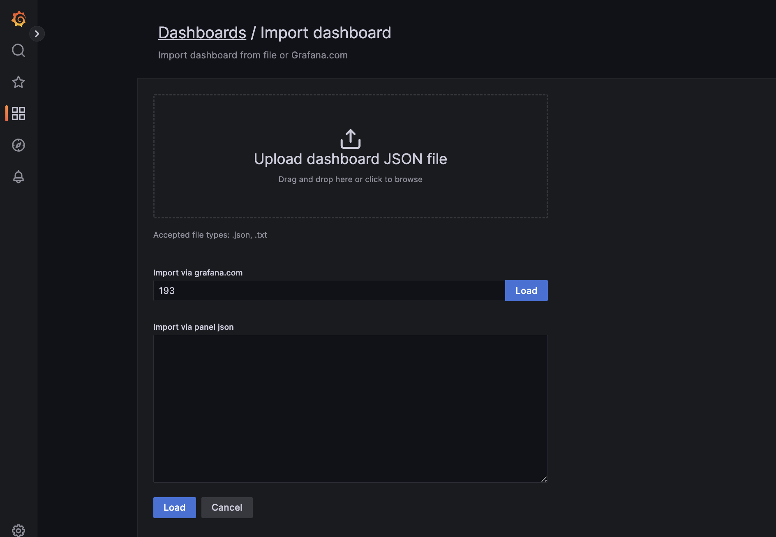Click the 'Import via grafana.com' label

click(198, 273)
